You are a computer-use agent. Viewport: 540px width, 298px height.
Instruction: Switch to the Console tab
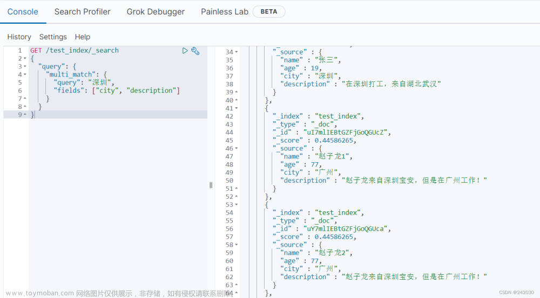(23, 12)
